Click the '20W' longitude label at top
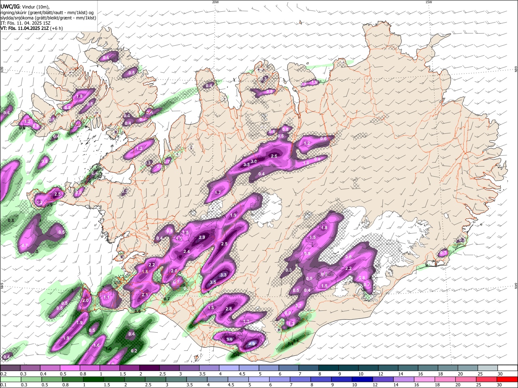 click(x=215, y=2)
